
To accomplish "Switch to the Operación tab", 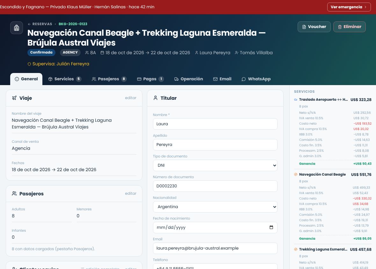I will (189, 79).
